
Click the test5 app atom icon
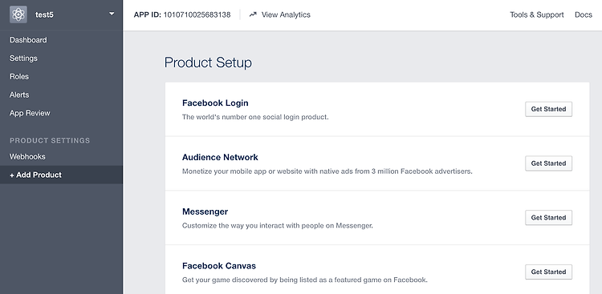tap(18, 14)
